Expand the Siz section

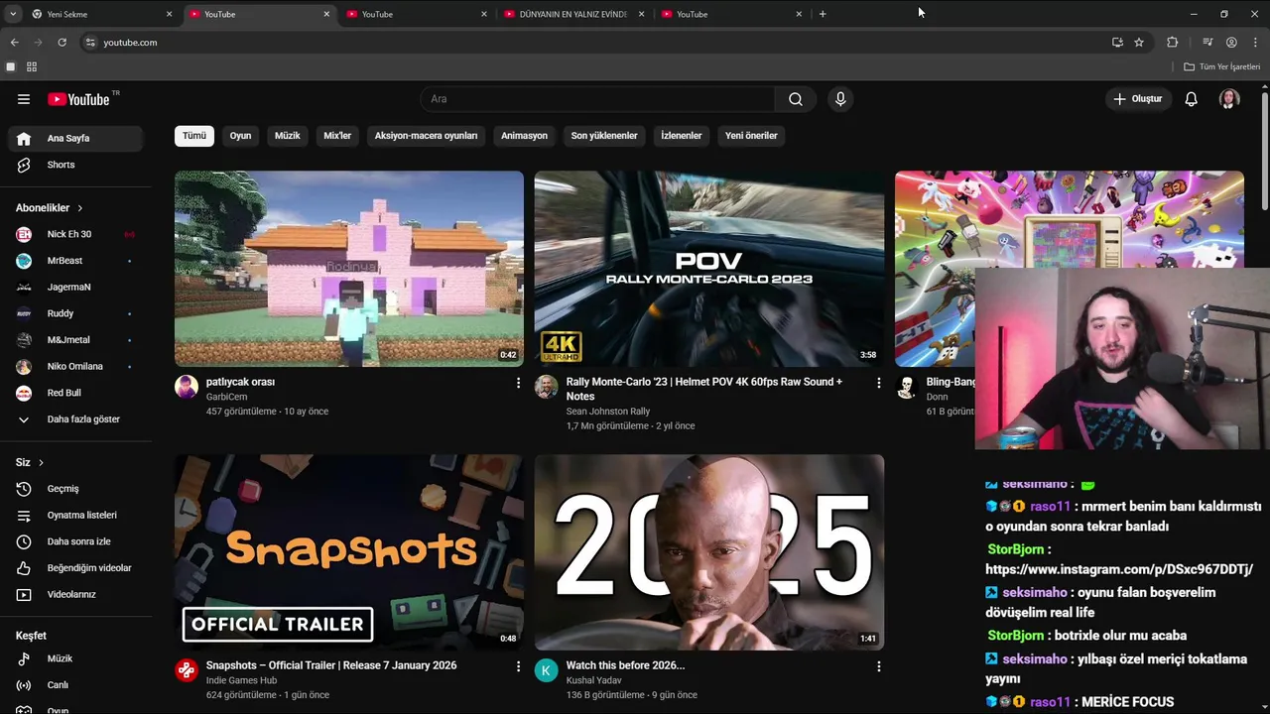coord(30,462)
